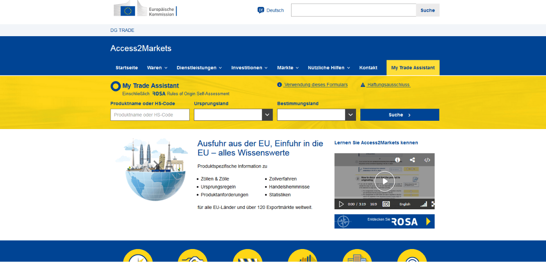Start the video with the play button
The image size is (546, 262).
(x=384, y=181)
